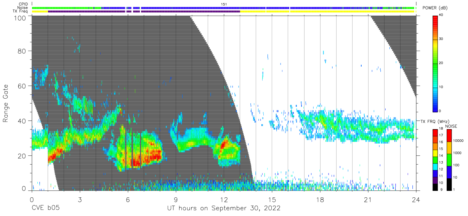
Task: Click the 'CPID' label at top left
Action: (x=24, y=4)
